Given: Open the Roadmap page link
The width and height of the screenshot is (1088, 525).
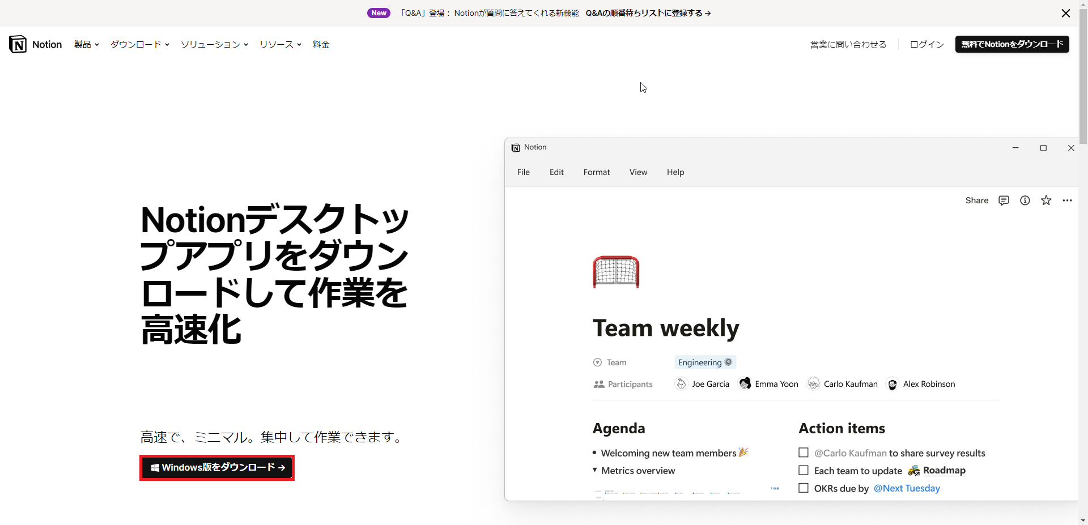Looking at the screenshot, I should coord(944,470).
